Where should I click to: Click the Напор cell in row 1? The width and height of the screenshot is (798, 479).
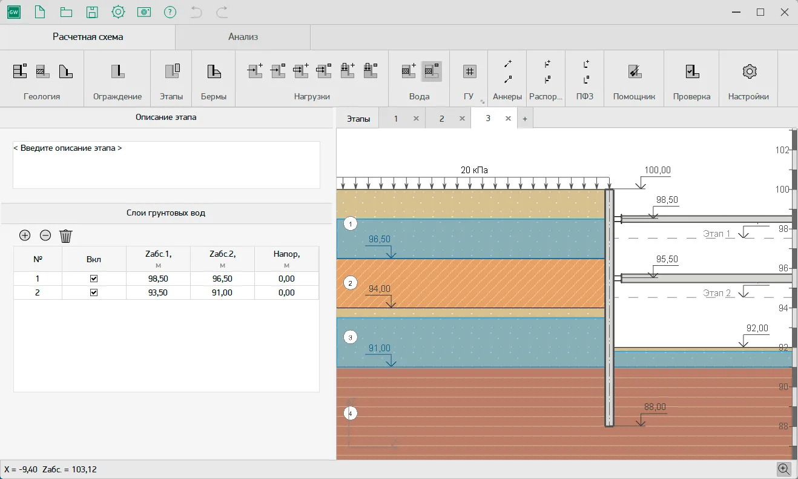click(286, 279)
